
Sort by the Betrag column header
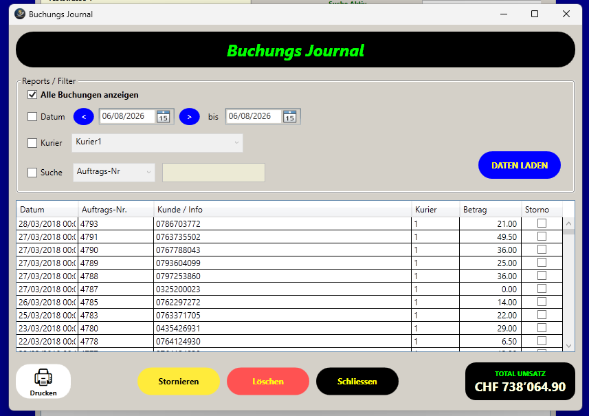point(490,209)
